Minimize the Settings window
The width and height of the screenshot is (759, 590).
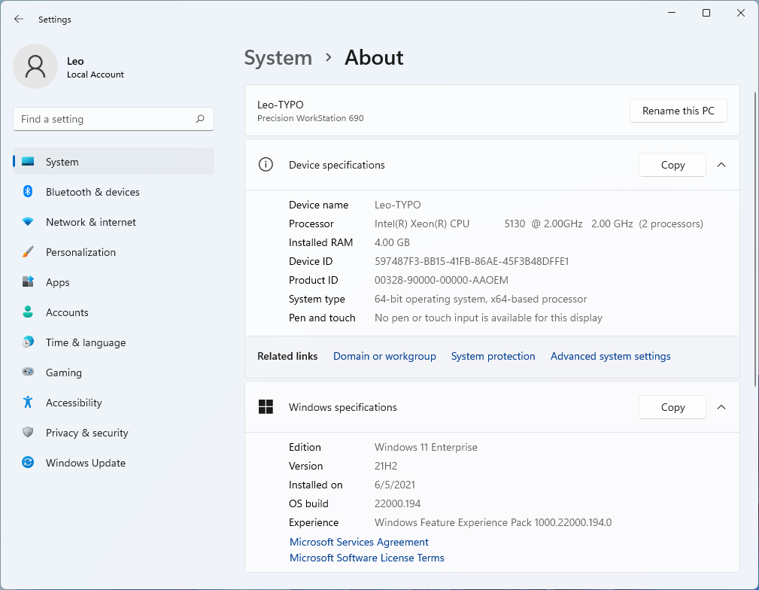coord(672,13)
